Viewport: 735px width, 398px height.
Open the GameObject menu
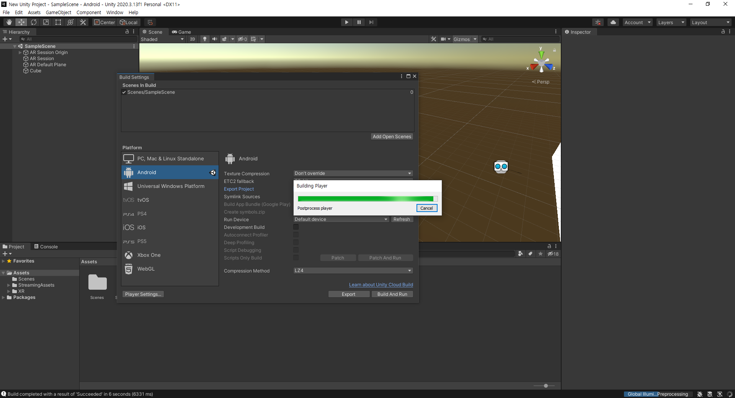pyautogui.click(x=59, y=12)
